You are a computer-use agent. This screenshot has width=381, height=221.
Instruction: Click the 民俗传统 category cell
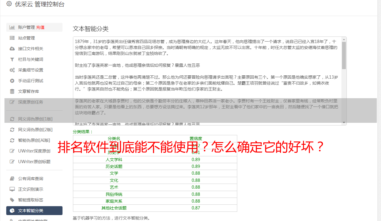(x=114, y=194)
